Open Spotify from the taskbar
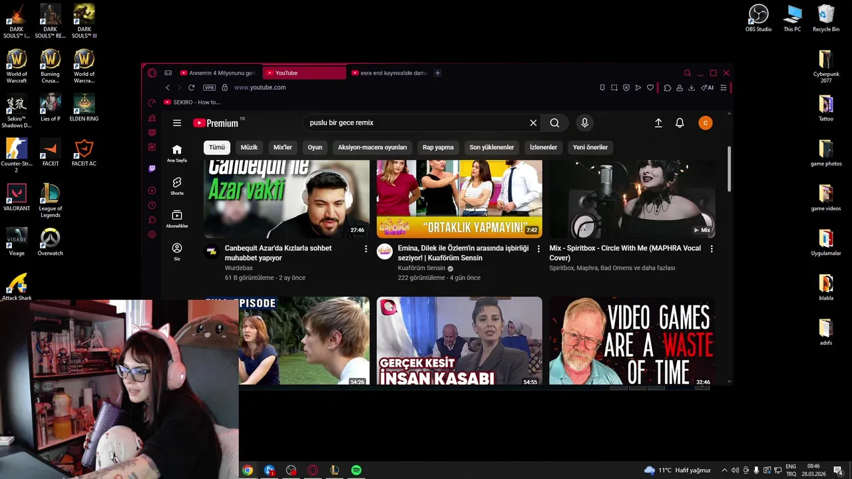The image size is (852, 479). click(356, 470)
